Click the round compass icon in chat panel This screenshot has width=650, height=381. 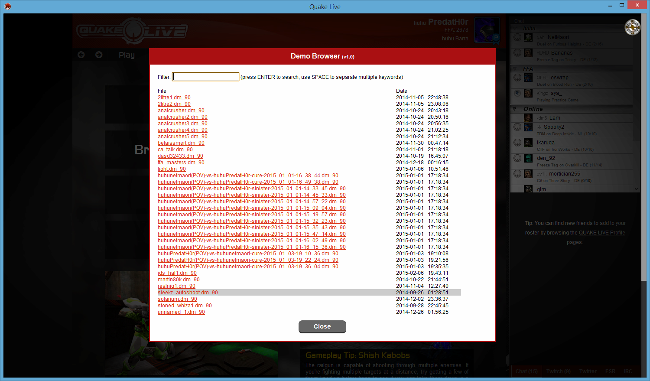(x=632, y=27)
